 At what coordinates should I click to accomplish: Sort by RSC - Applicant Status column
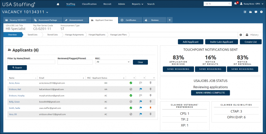click(x=106, y=78)
